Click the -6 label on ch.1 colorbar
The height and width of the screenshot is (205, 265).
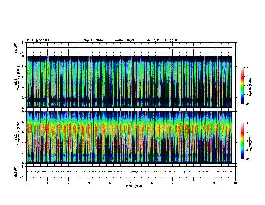pos(247,67)
